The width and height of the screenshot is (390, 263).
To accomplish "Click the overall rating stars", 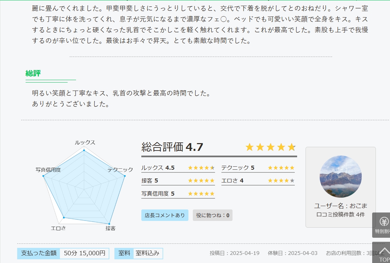I will [270, 147].
